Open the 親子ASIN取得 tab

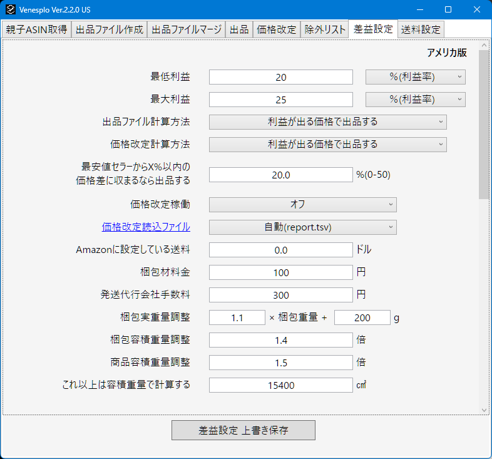(x=36, y=29)
